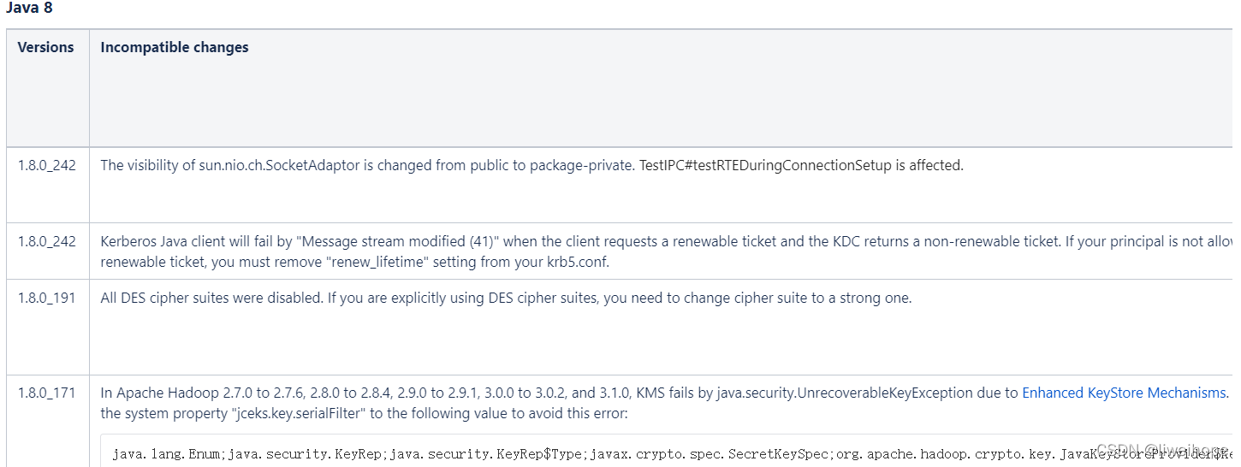
Task: Select the '1.8.0_171' version cell
Action: click(47, 393)
